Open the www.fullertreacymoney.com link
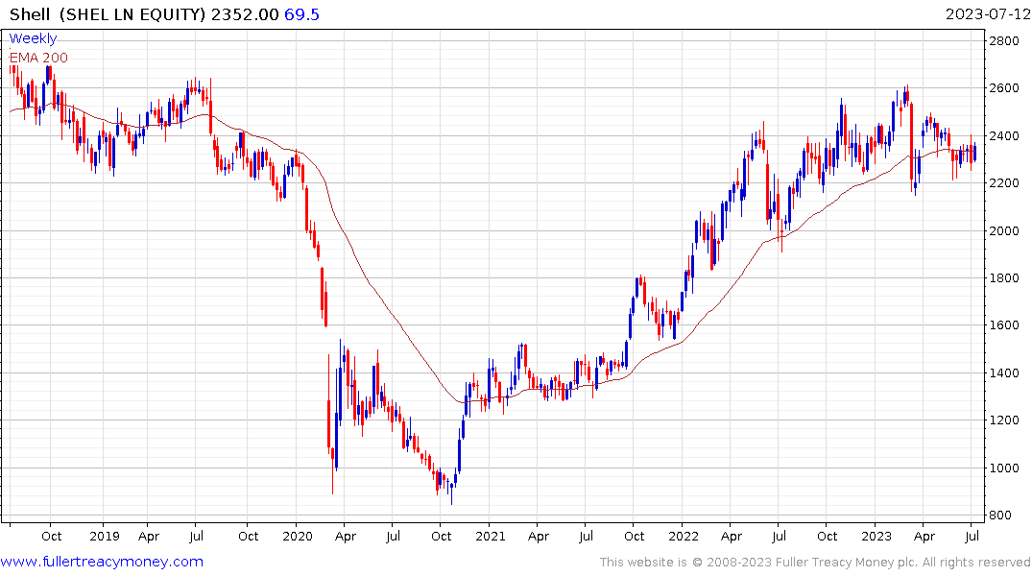 pyautogui.click(x=102, y=562)
